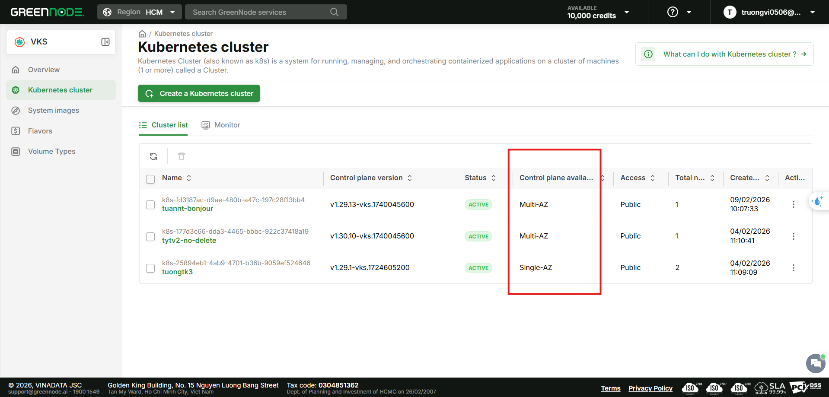The height and width of the screenshot is (397, 829).
Task: Open the tytv2-no-delete cluster link
Action: tap(189, 241)
